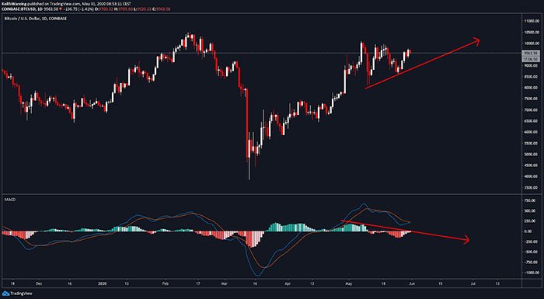This screenshot has height=299, width=544.
Task: Click the 750.00 MACD axis label
Action: click(531, 200)
